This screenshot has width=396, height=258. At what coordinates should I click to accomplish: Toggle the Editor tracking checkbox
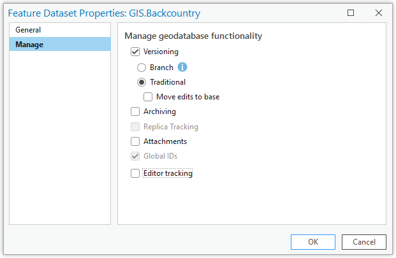pyautogui.click(x=135, y=173)
